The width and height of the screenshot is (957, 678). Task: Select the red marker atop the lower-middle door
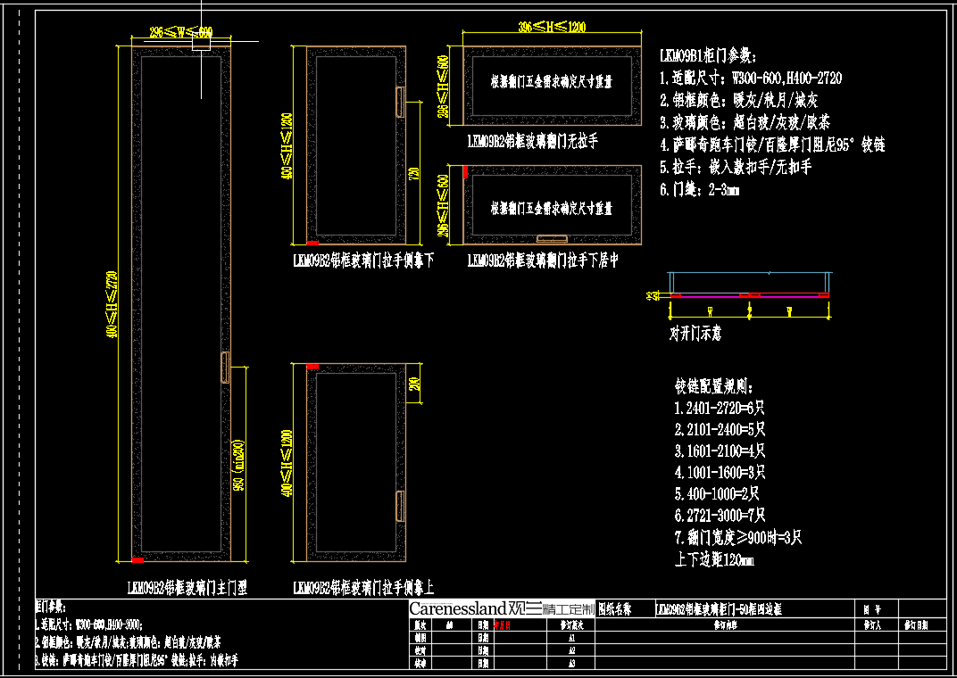pyautogui.click(x=312, y=367)
